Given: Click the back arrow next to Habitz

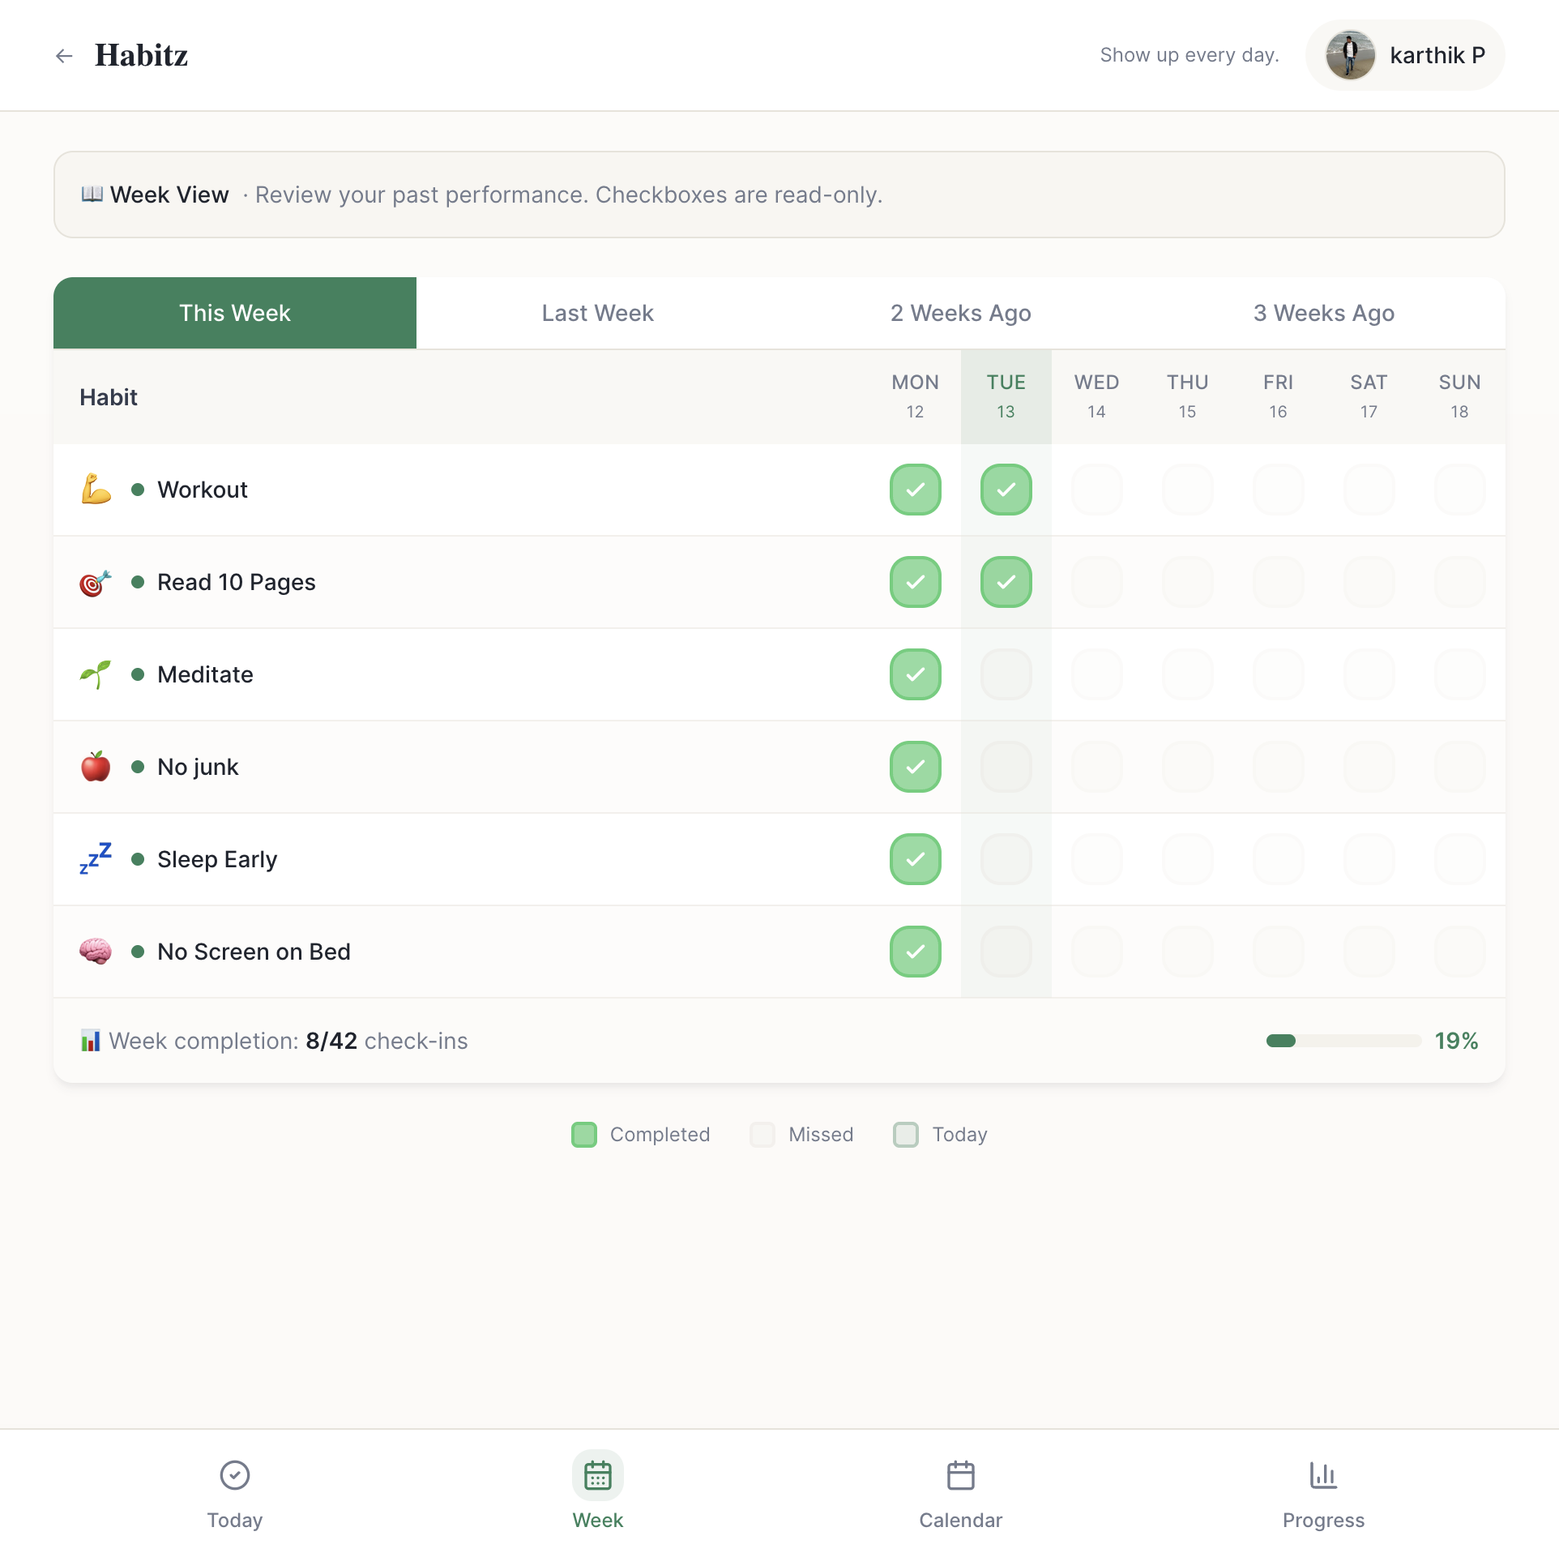Looking at the screenshot, I should (x=64, y=55).
